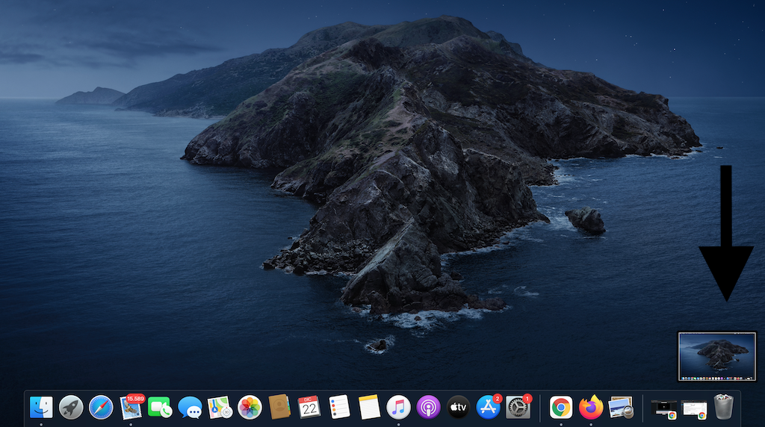This screenshot has width=765, height=427.
Task: Open Podcasts purple icon
Action: pos(428,407)
